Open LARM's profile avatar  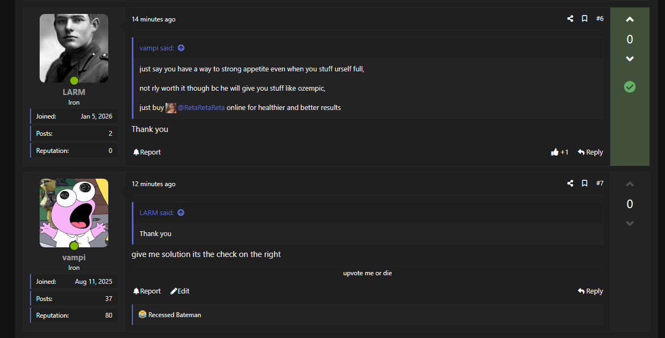[x=74, y=48]
